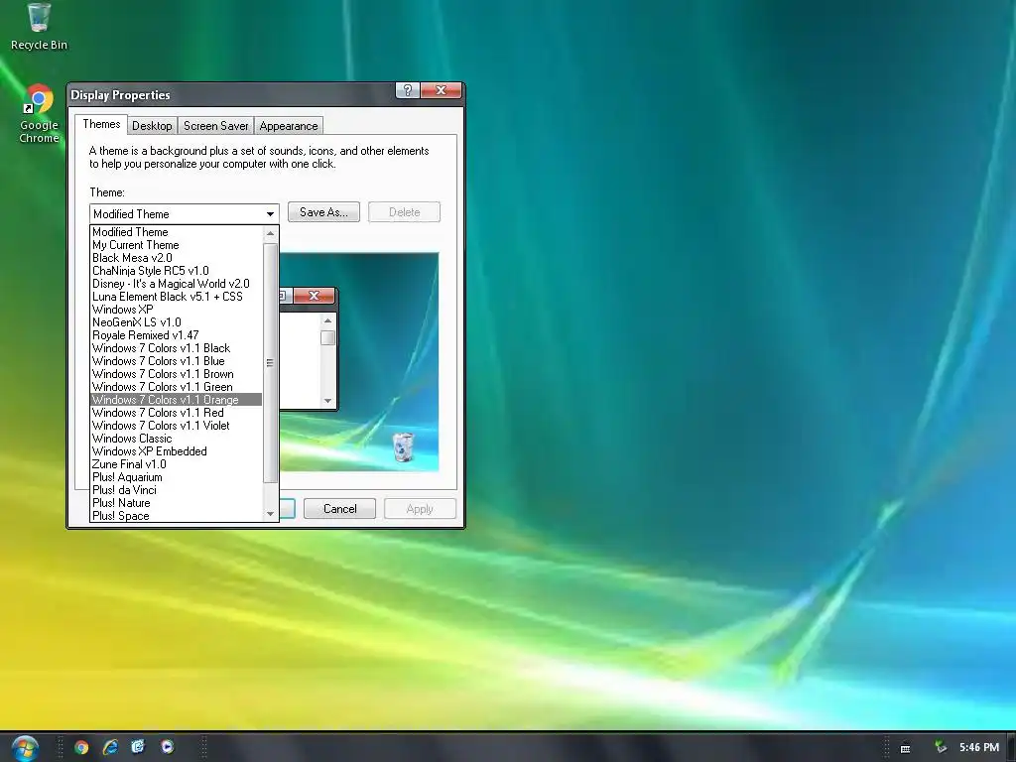The height and width of the screenshot is (762, 1016).
Task: Select My Current Theme from the list
Action: point(177,245)
